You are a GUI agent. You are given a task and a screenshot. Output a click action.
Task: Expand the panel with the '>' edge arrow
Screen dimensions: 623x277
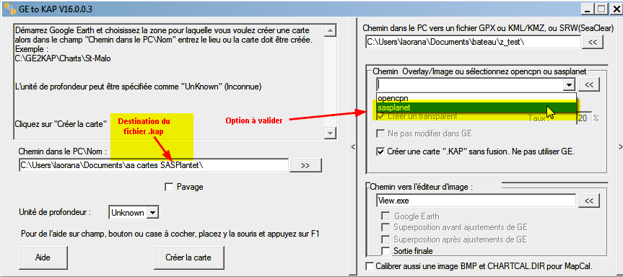pyautogui.click(x=620, y=147)
